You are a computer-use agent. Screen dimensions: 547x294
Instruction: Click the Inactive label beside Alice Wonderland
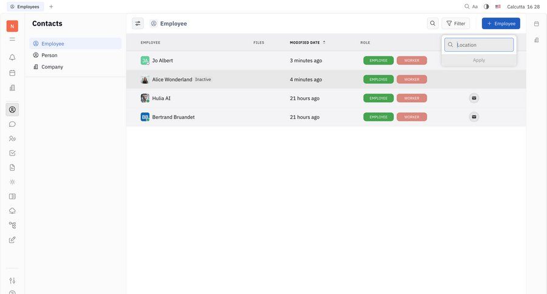pyautogui.click(x=203, y=80)
